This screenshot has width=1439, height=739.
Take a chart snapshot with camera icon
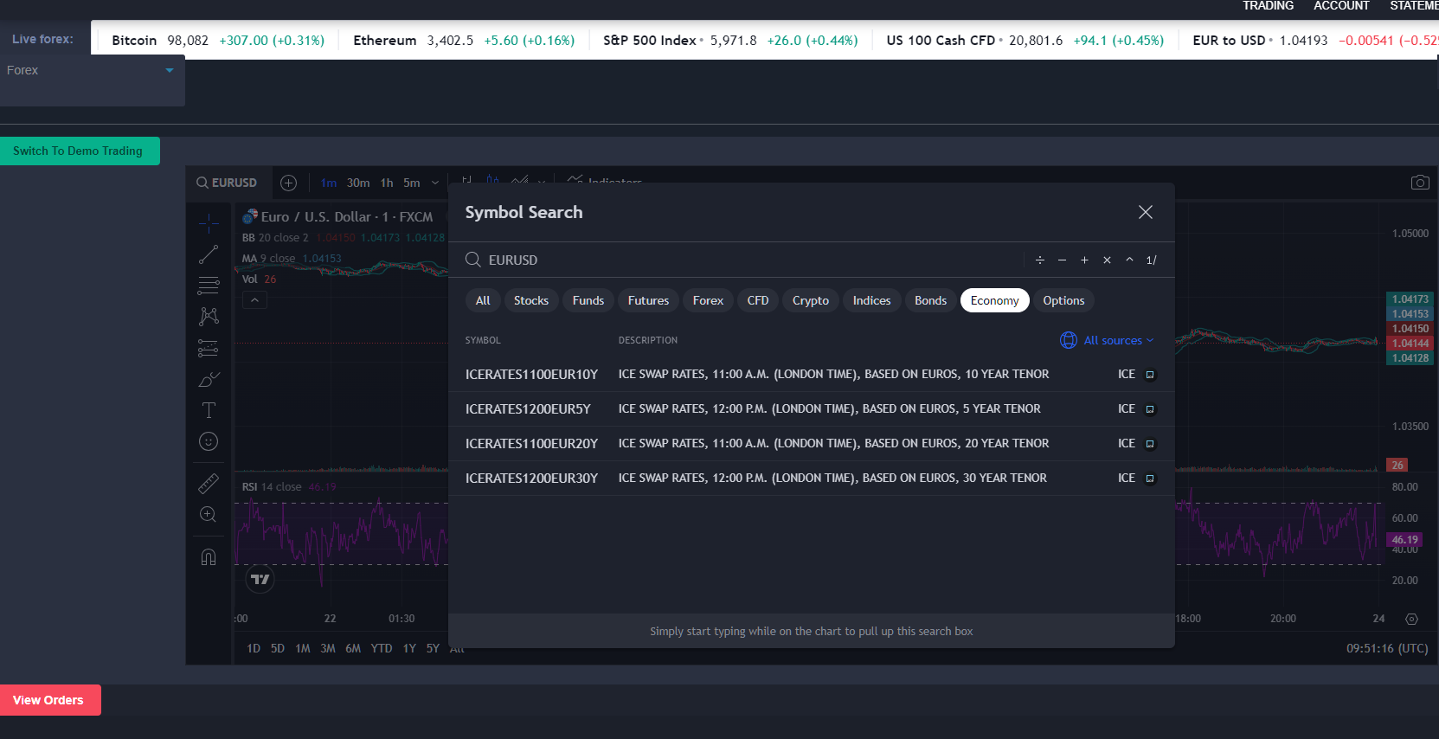tap(1420, 183)
